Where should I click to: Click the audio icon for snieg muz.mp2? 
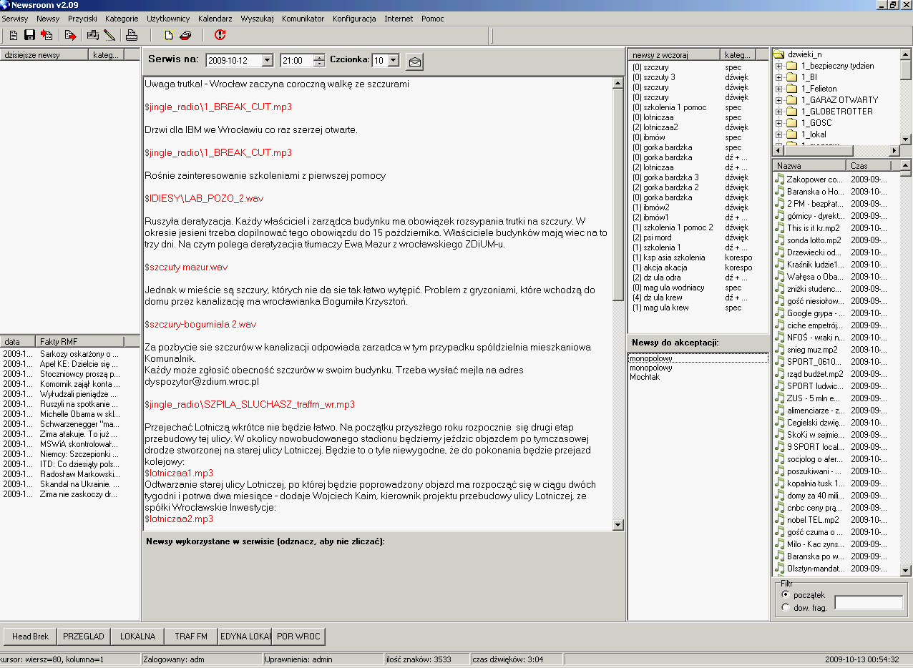coord(780,350)
